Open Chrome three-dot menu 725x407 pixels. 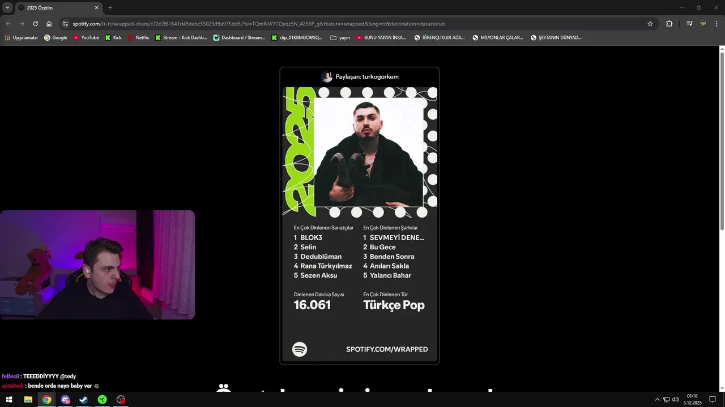coord(717,24)
